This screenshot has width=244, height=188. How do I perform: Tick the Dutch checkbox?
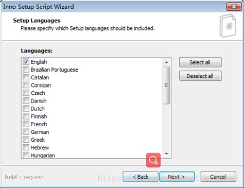[x=26, y=109]
